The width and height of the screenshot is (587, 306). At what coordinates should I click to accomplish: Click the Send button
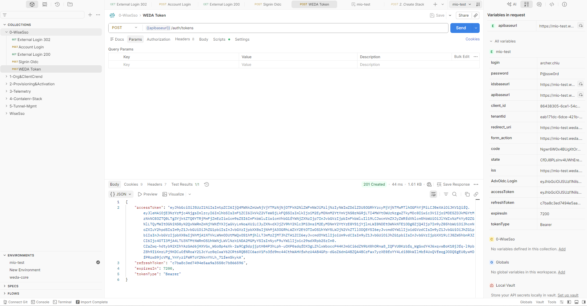tap(461, 28)
